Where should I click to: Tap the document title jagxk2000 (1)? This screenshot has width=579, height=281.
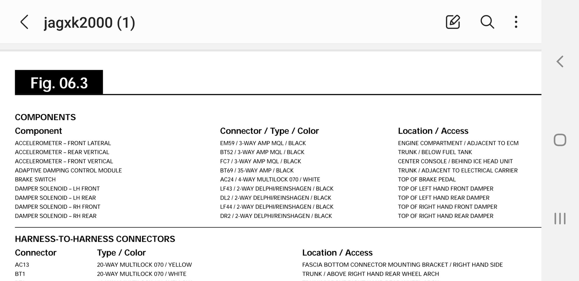[x=89, y=23]
